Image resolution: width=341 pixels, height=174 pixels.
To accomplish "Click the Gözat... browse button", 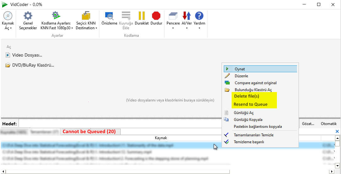I will tap(308, 124).
